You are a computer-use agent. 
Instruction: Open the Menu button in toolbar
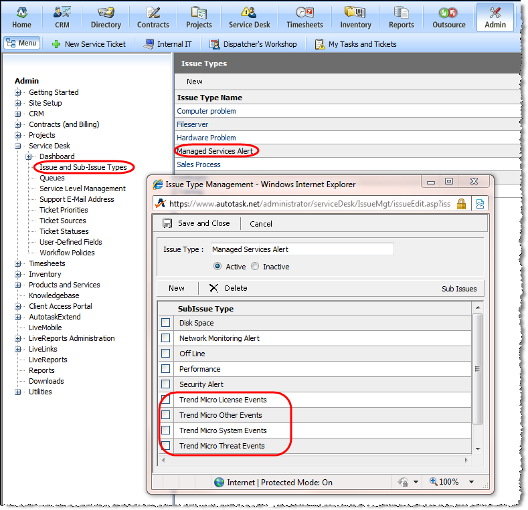(22, 43)
